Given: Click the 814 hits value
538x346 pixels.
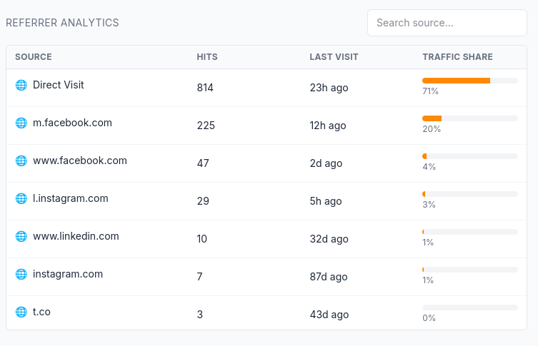Looking at the screenshot, I should 205,88.
